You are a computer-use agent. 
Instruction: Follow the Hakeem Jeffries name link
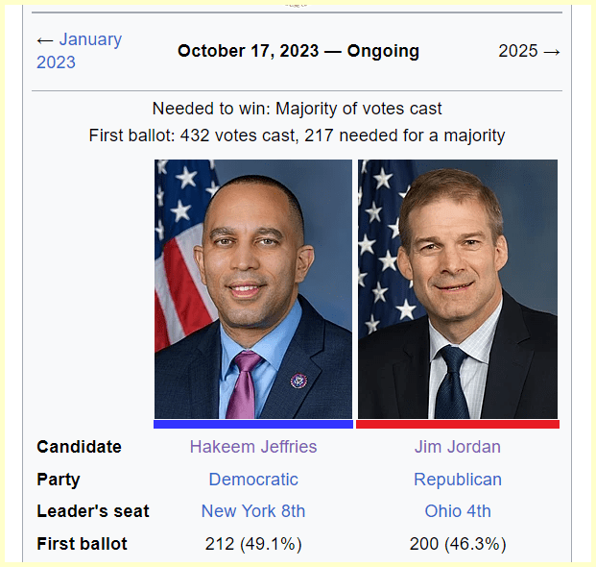coord(253,447)
